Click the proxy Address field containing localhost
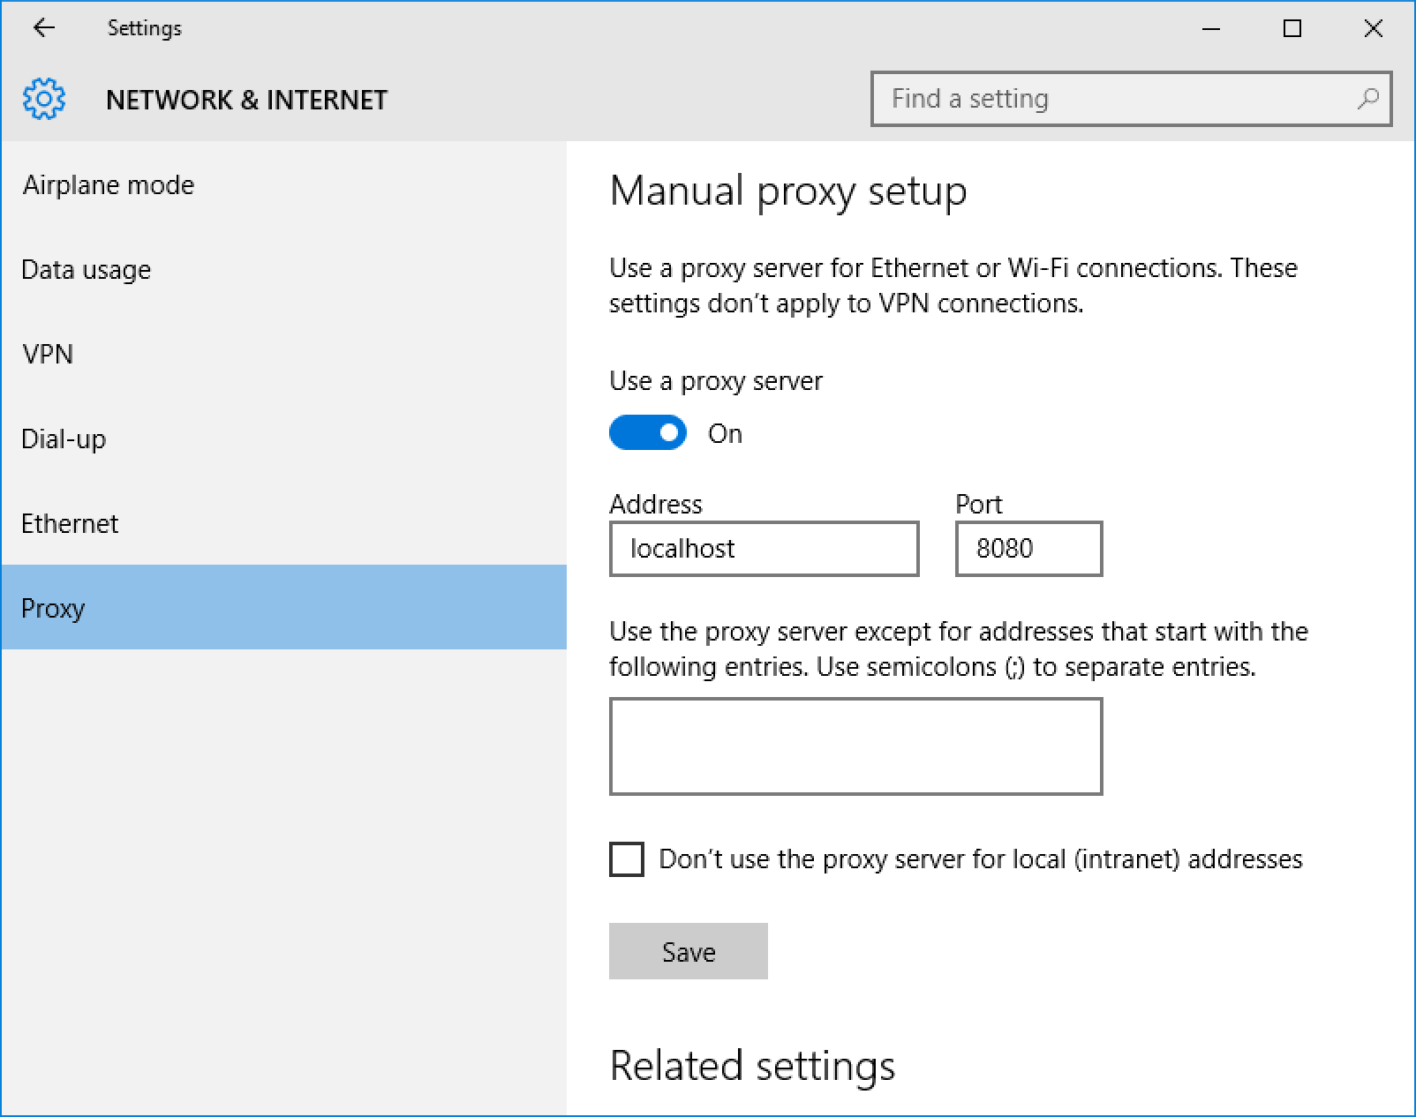Screen dimensions: 1416x1117 pyautogui.click(x=764, y=549)
